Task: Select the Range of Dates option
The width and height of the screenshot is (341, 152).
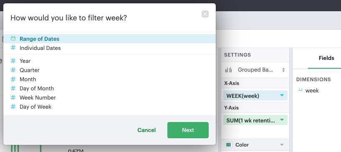Action: [109, 39]
